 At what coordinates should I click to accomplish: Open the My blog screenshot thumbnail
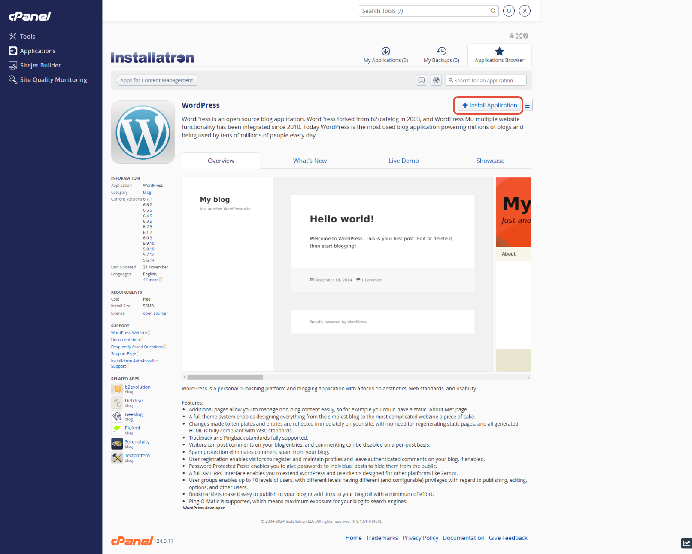point(337,274)
